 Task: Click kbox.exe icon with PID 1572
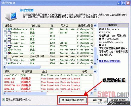pyautogui.click(x=9, y=50)
